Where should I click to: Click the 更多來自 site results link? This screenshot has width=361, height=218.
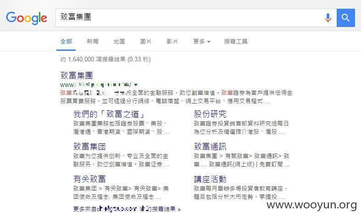pyautogui.click(x=127, y=209)
